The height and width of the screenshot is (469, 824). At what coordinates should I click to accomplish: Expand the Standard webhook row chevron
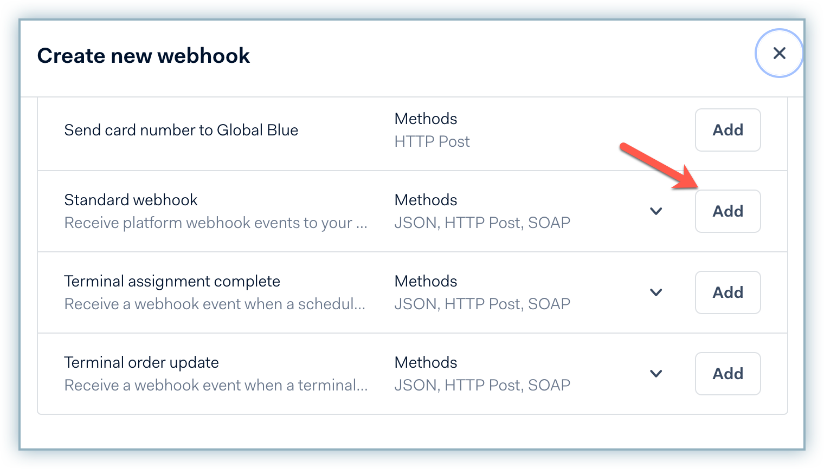tap(656, 211)
